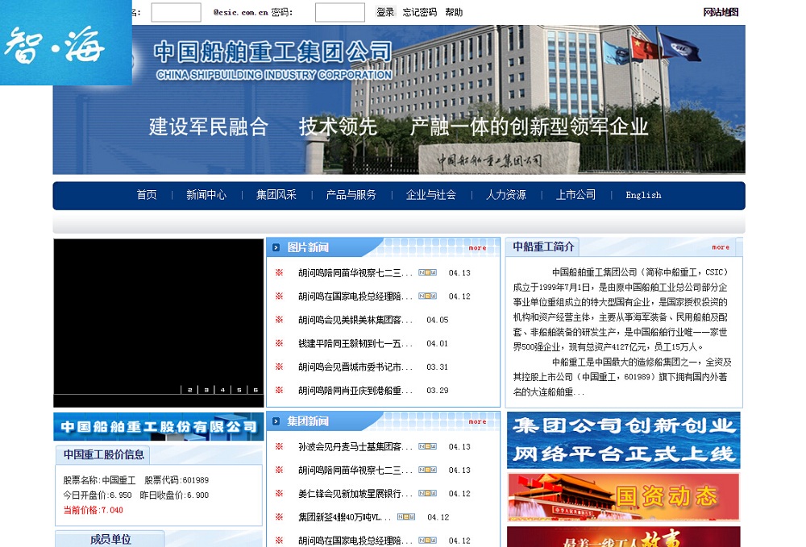
Task: Jump to slide 3 in the slideshow
Action: point(206,390)
